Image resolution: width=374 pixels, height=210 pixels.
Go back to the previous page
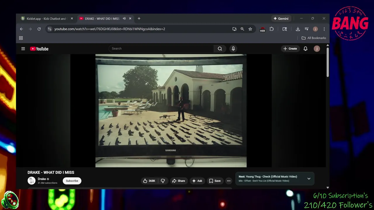[x=21, y=29]
